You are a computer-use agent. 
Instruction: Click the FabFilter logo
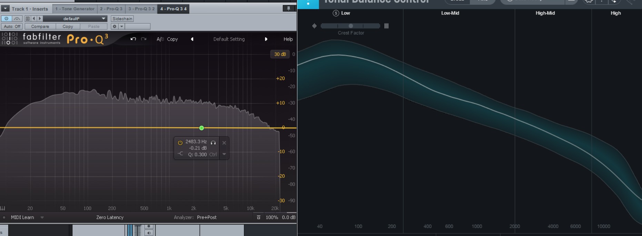pos(32,39)
